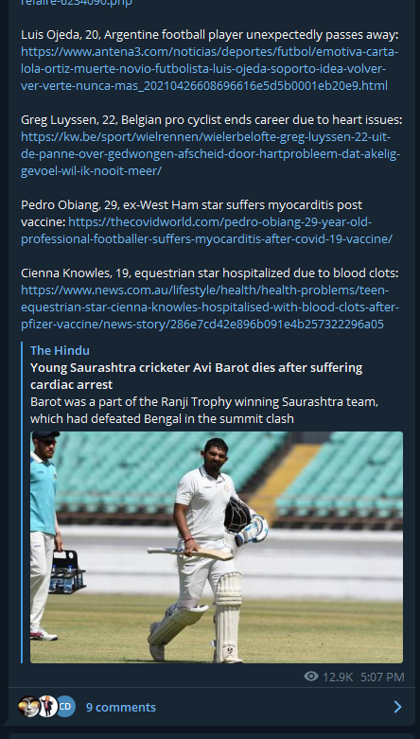This screenshot has height=739, width=420.
Task: Click the Greg Luyssen message text
Action: (x=211, y=120)
